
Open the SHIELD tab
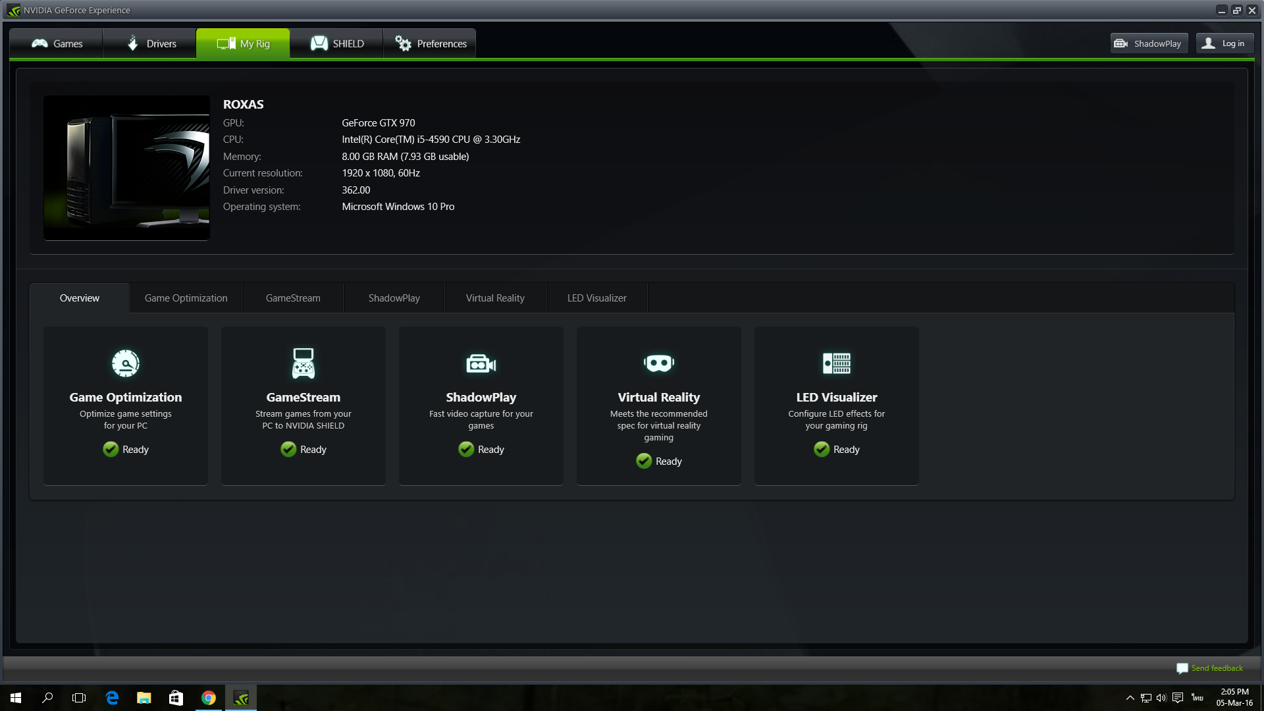click(x=336, y=43)
